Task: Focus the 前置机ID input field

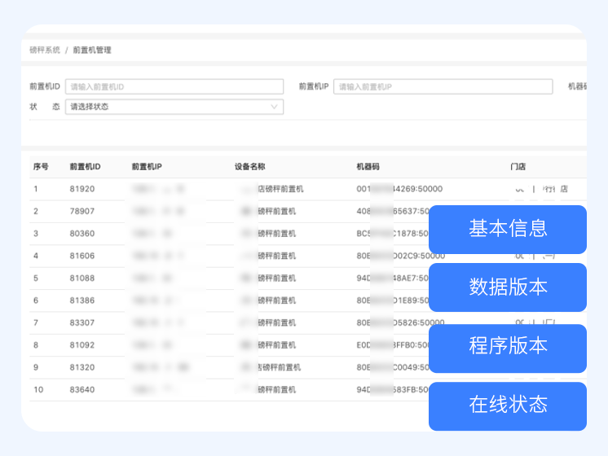Action: (x=174, y=86)
